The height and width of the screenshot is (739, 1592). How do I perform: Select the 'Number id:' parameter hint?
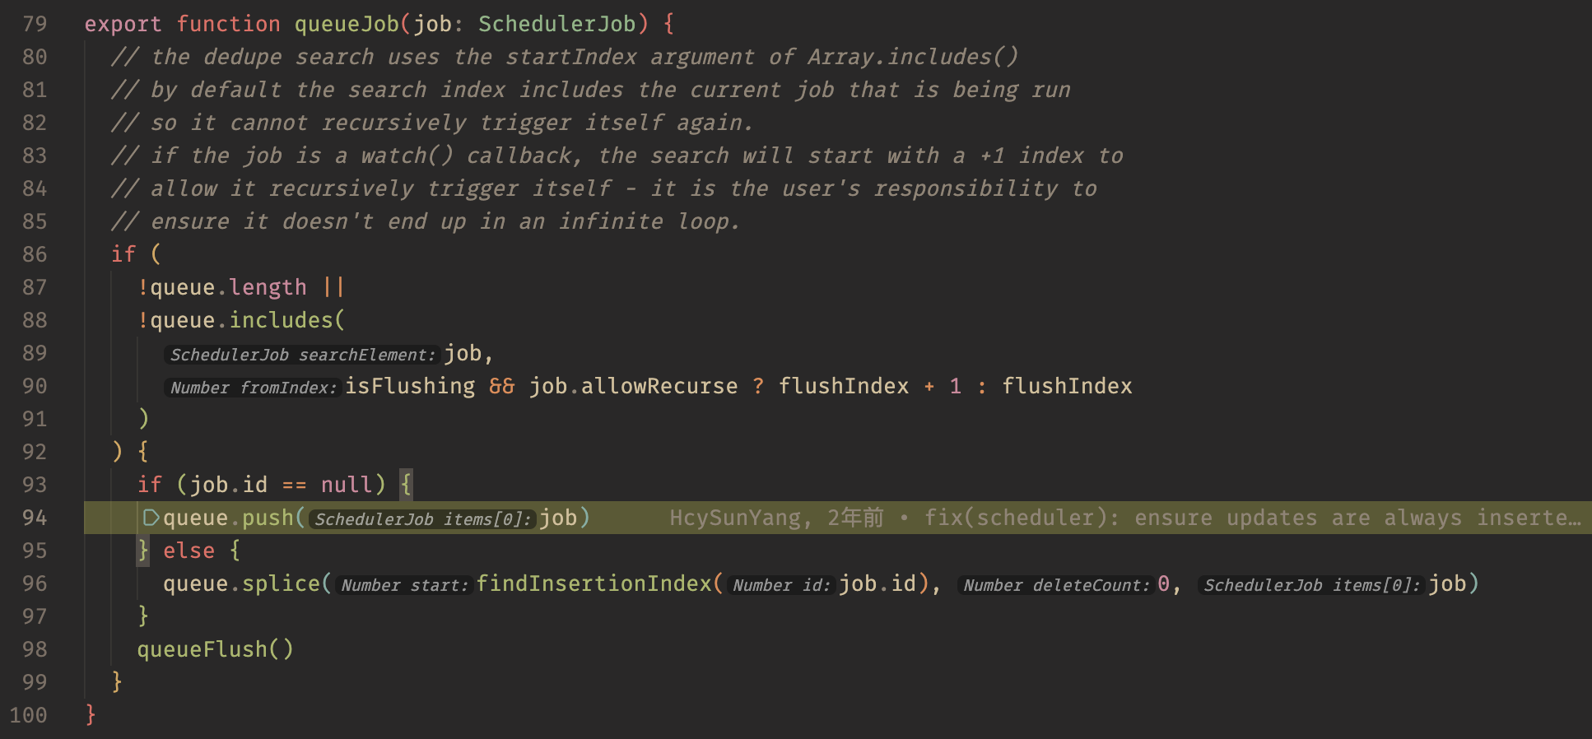click(x=780, y=585)
